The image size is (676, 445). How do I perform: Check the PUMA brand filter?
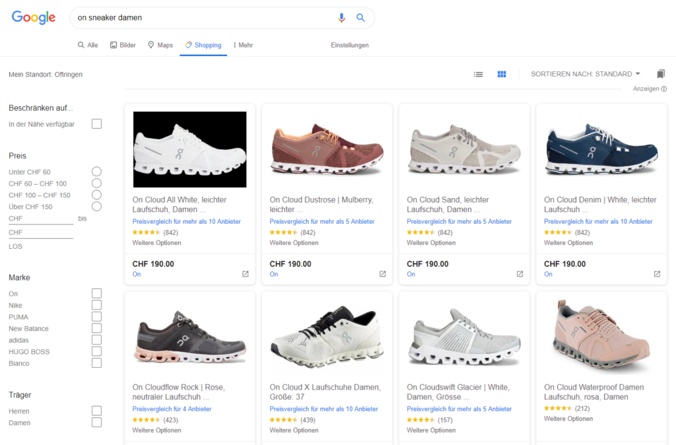96,317
